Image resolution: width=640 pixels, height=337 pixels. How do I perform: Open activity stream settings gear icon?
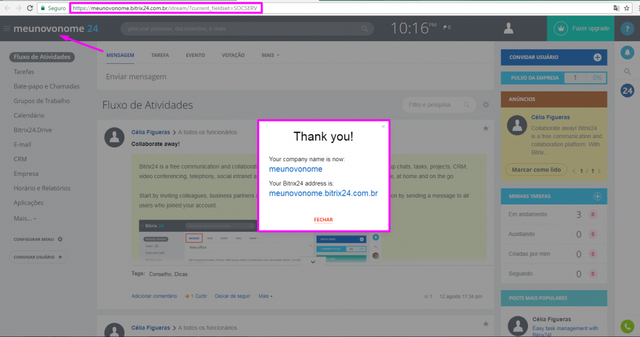485,105
